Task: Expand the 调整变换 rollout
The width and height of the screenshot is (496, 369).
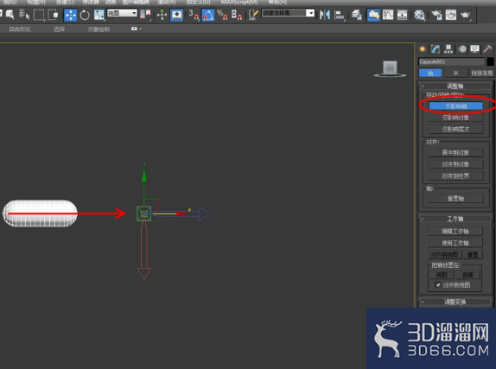Action: [x=455, y=302]
